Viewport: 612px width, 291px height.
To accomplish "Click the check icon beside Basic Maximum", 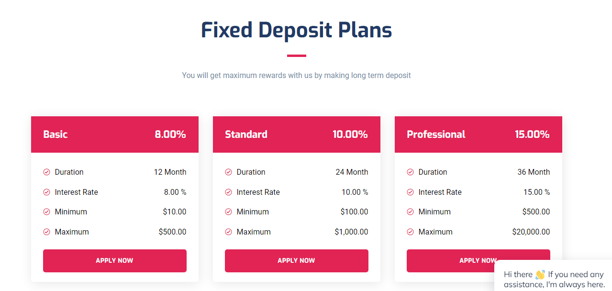I will 46,232.
